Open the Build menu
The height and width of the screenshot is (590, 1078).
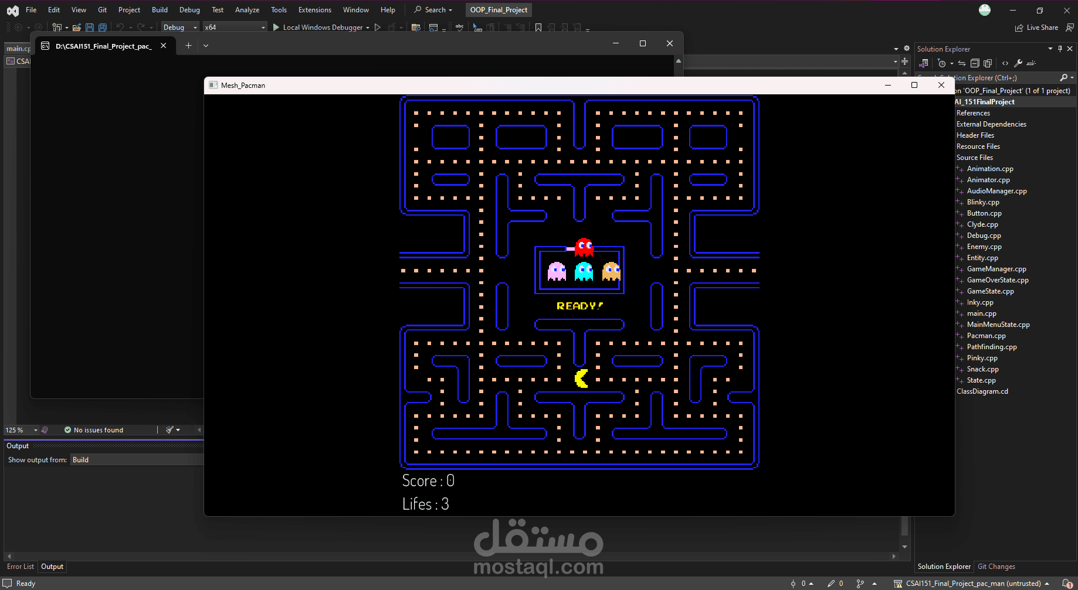click(x=160, y=10)
